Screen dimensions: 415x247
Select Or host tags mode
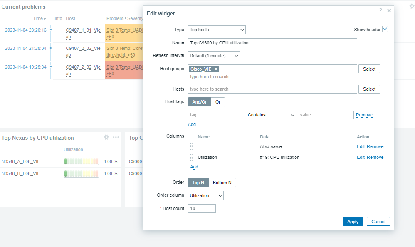(218, 102)
